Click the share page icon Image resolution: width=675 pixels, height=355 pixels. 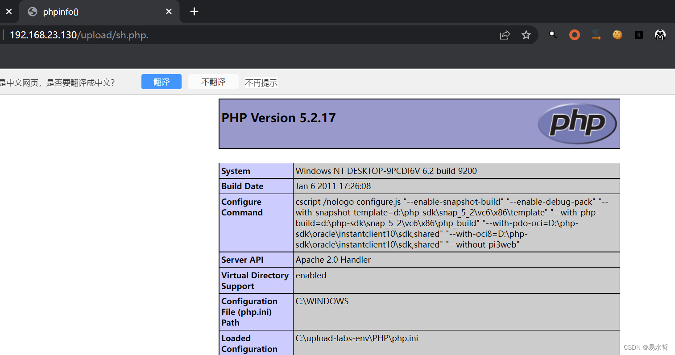click(x=505, y=35)
